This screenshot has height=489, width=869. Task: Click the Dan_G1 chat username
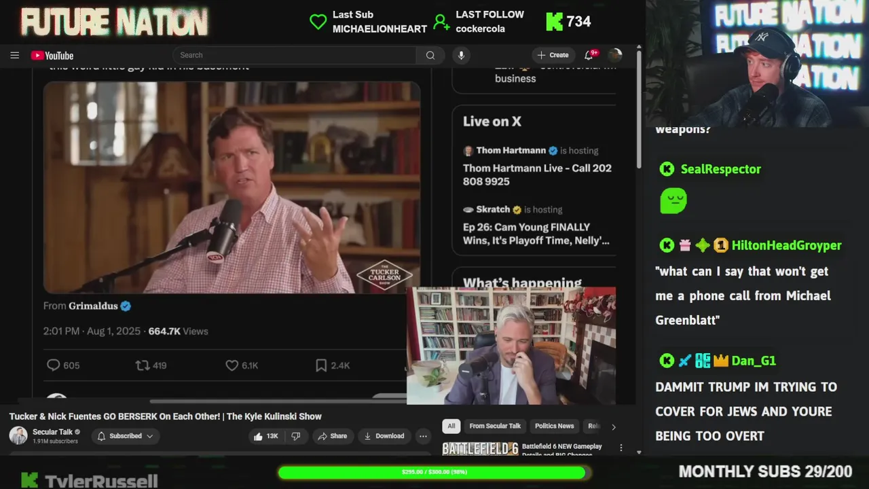(x=754, y=361)
